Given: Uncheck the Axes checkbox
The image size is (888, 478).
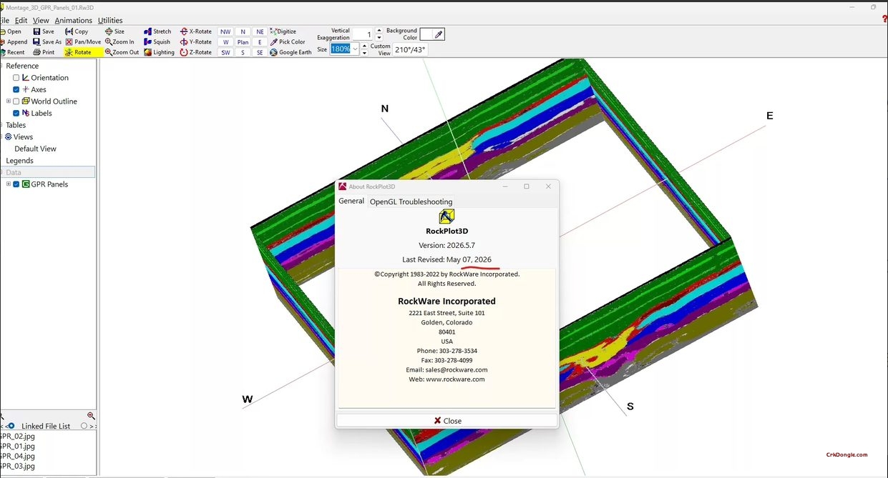Looking at the screenshot, I should click(x=16, y=89).
